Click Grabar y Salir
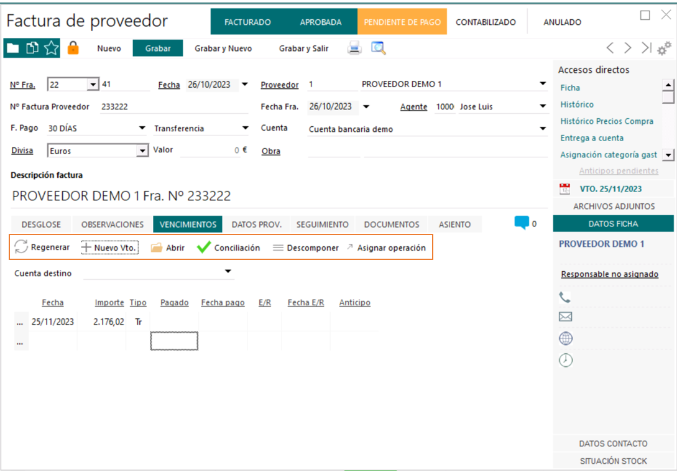677x472 pixels. (303, 49)
